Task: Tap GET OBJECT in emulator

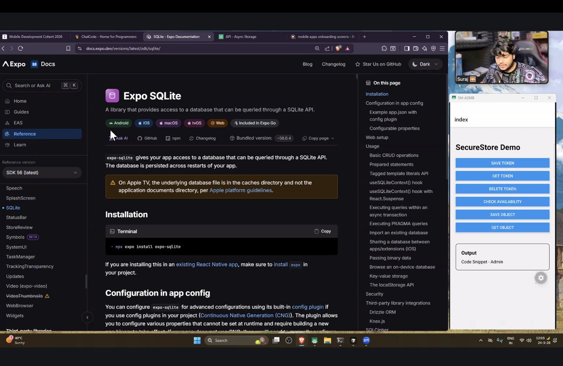Action: 502,228
